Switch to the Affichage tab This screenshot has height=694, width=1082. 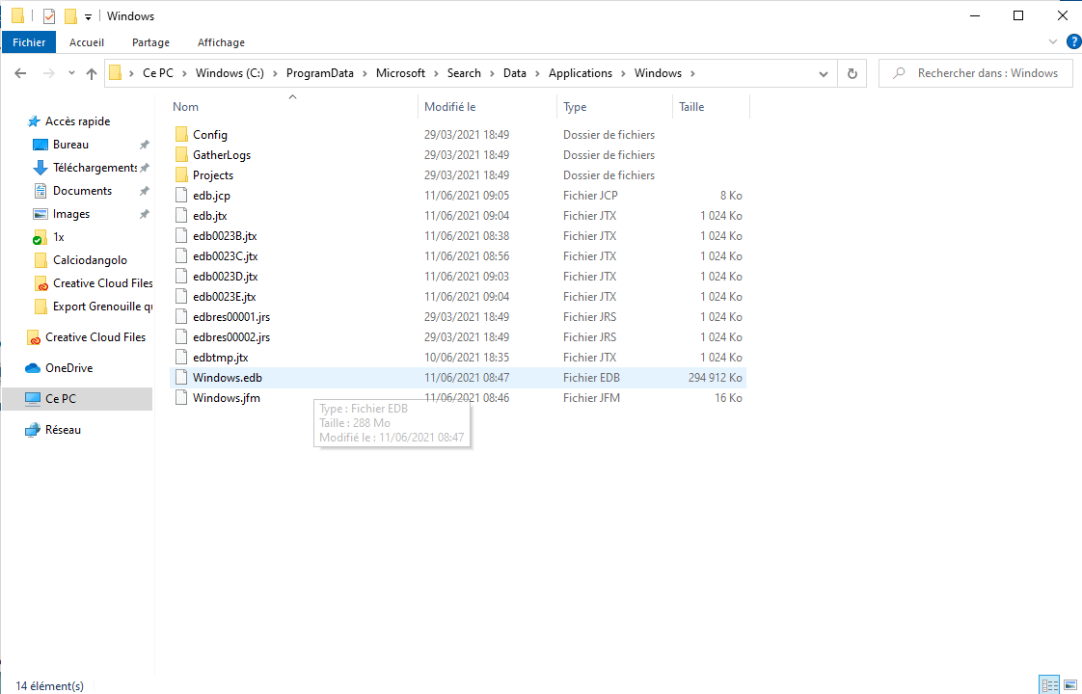(221, 42)
